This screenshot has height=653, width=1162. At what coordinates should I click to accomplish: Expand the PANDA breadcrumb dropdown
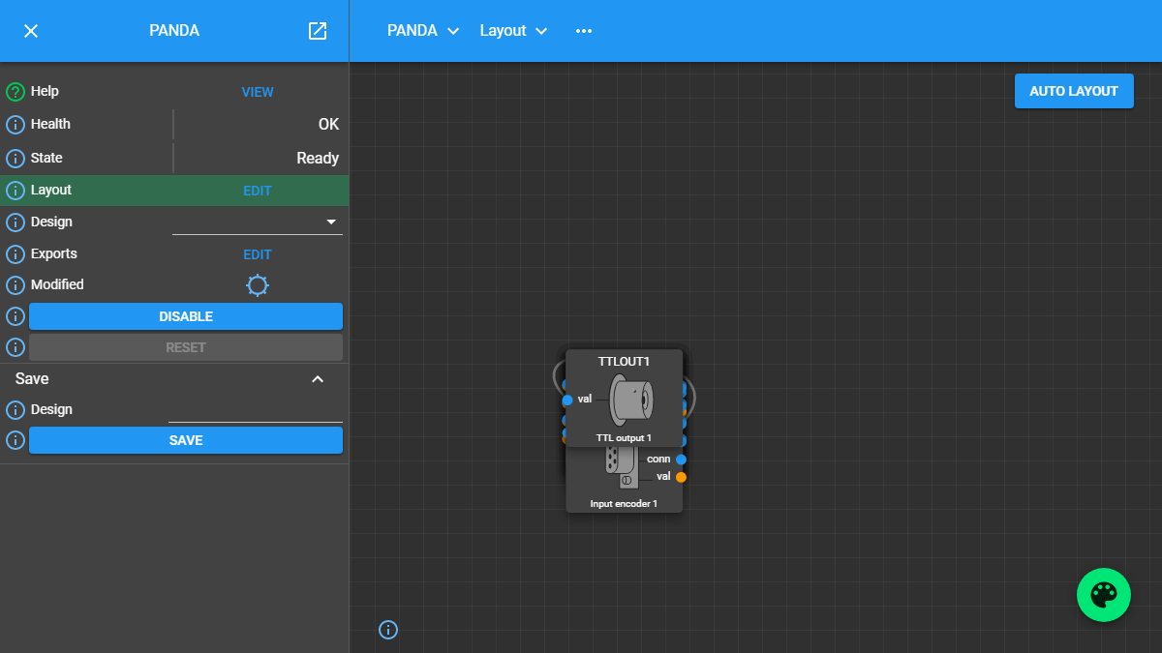coord(423,31)
